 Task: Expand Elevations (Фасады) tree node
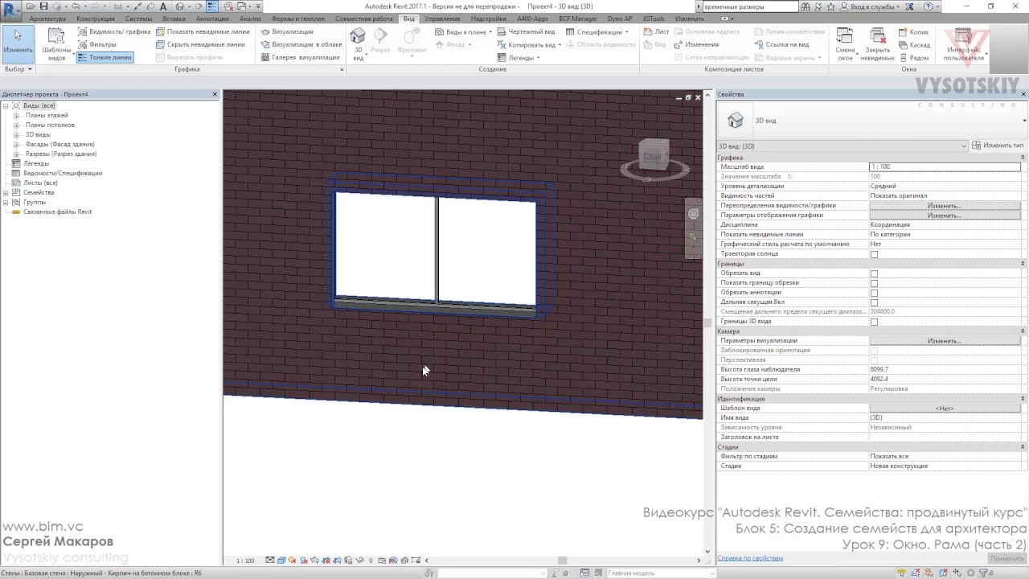coord(16,145)
